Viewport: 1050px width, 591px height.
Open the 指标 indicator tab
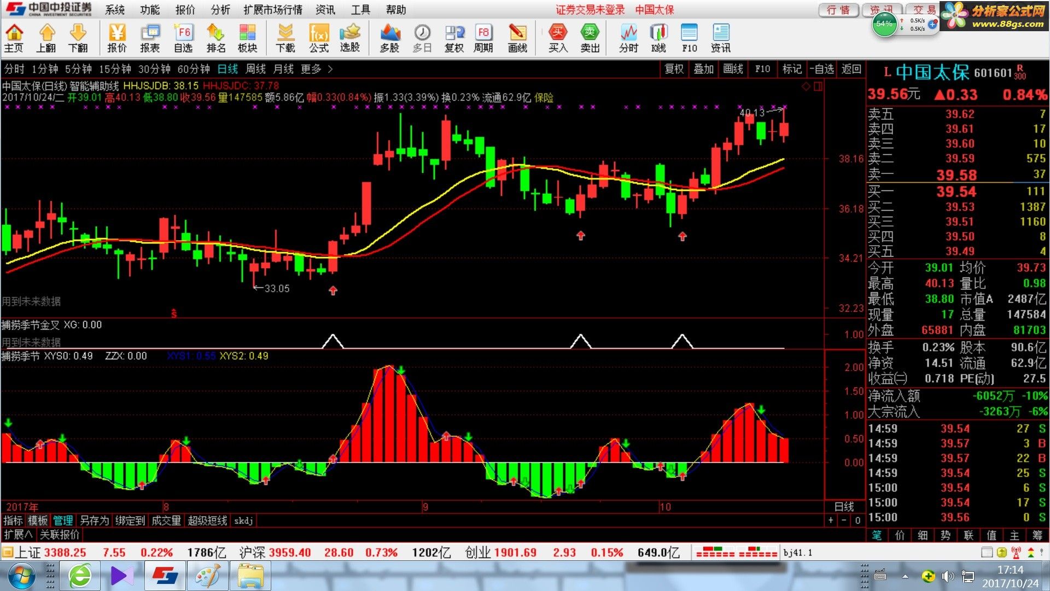[13, 520]
